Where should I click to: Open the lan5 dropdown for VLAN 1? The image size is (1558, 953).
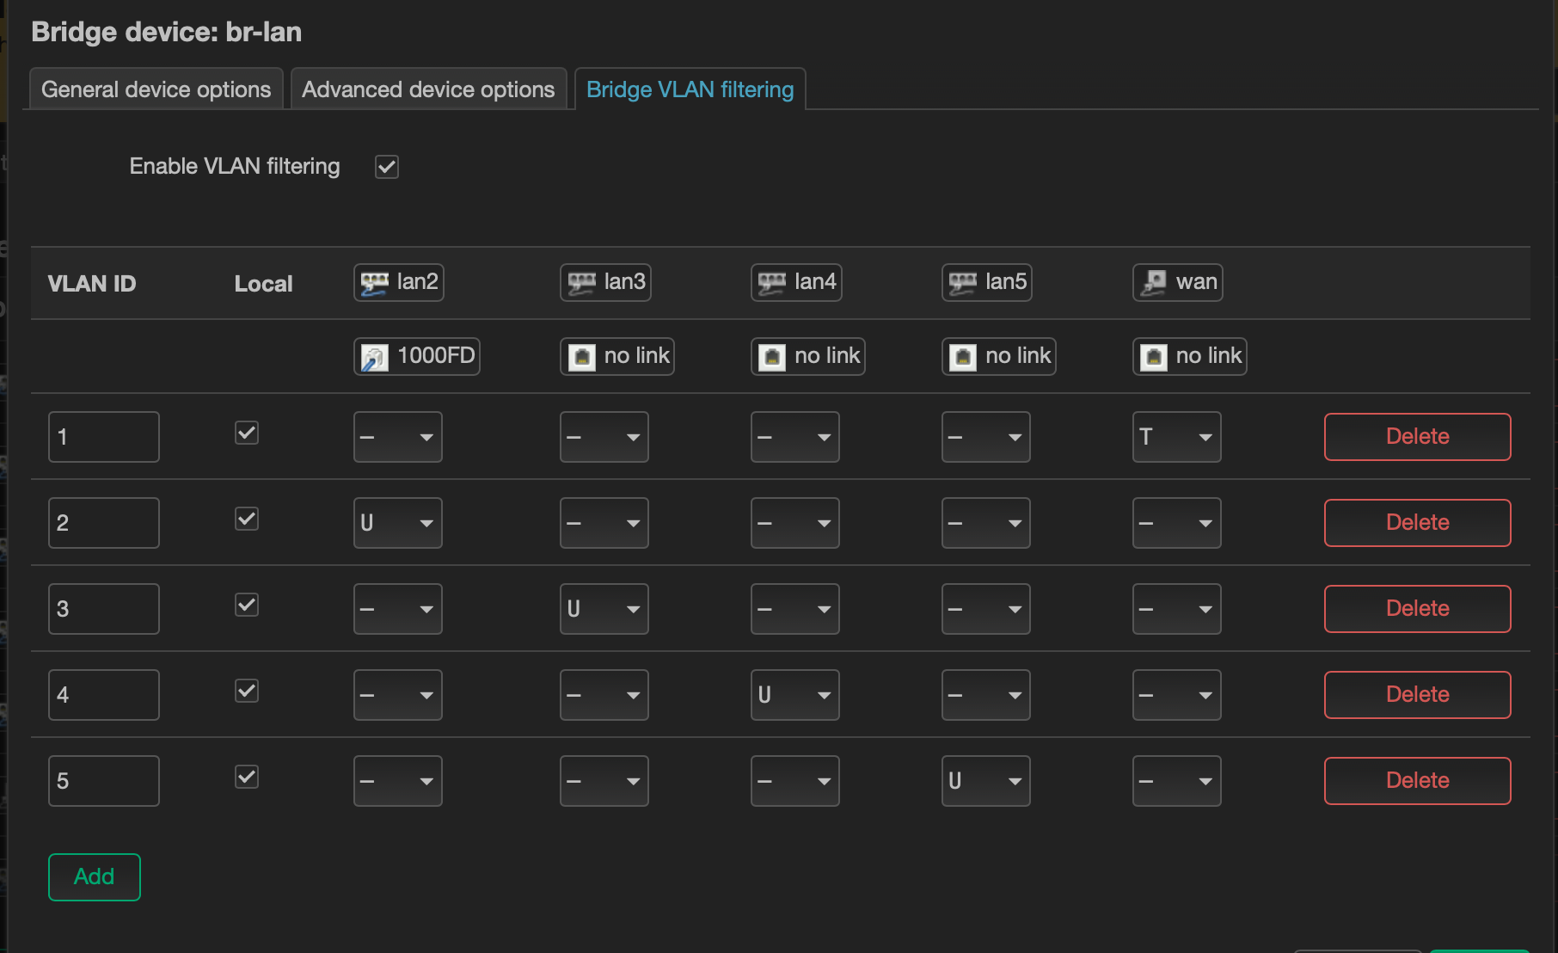point(985,437)
